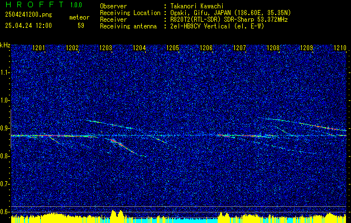Click the kHz axis unit label
Viewport: 351px width, 223px height.
(x=5, y=45)
